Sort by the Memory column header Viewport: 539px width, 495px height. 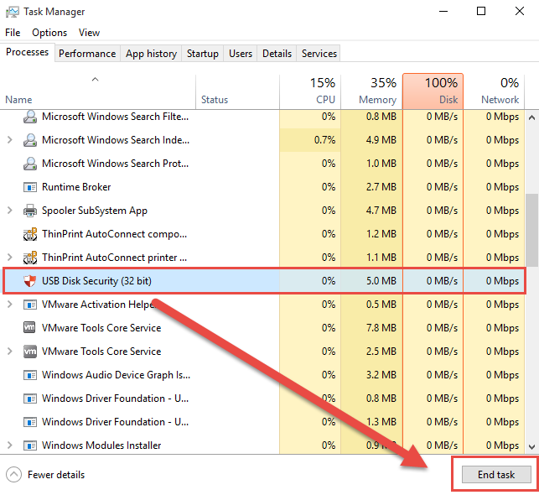(371, 91)
